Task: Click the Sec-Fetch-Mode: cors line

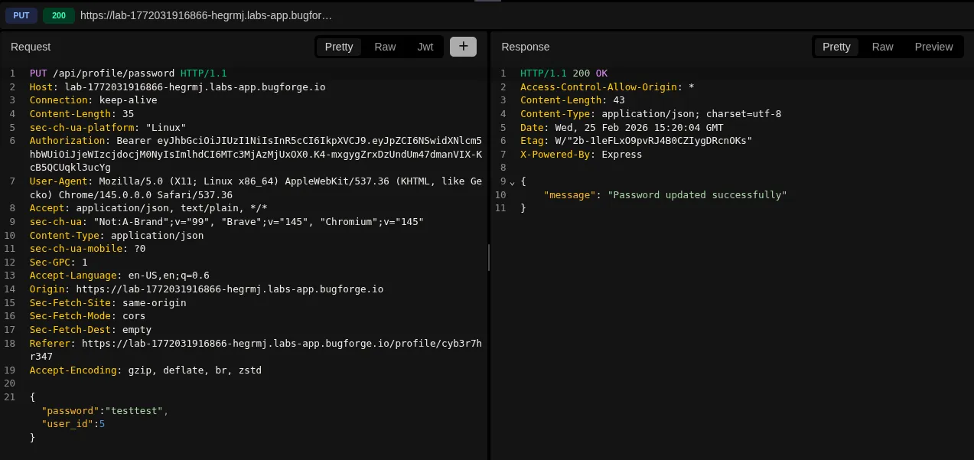Action: click(x=88, y=316)
